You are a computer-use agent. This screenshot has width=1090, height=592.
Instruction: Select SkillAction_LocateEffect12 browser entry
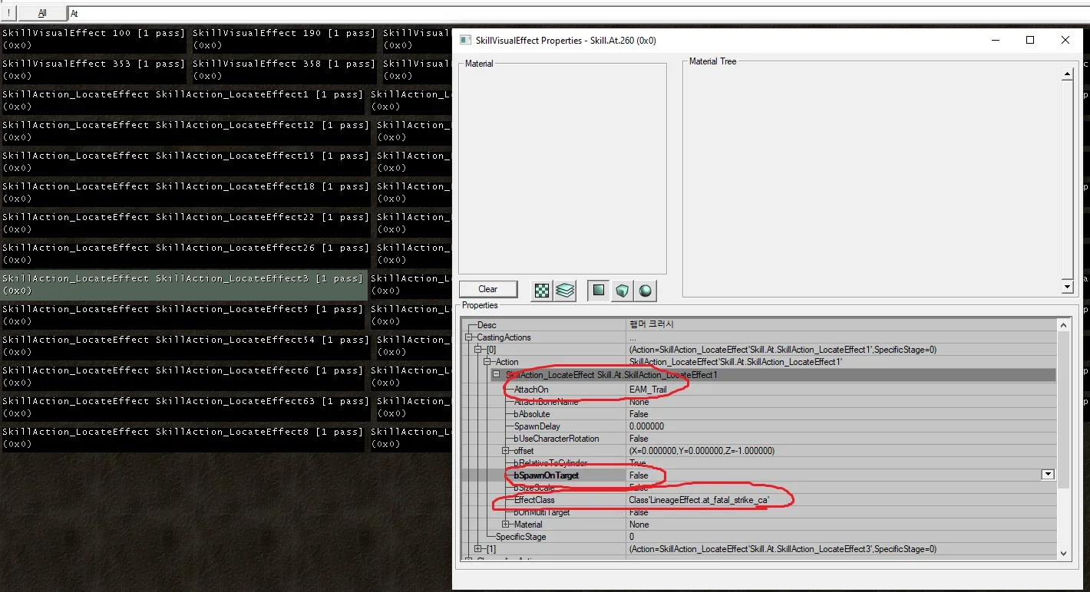[x=186, y=131]
